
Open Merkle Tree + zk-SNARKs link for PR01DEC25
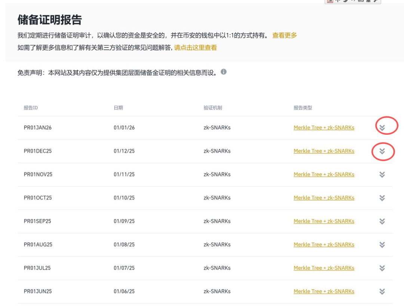click(324, 151)
